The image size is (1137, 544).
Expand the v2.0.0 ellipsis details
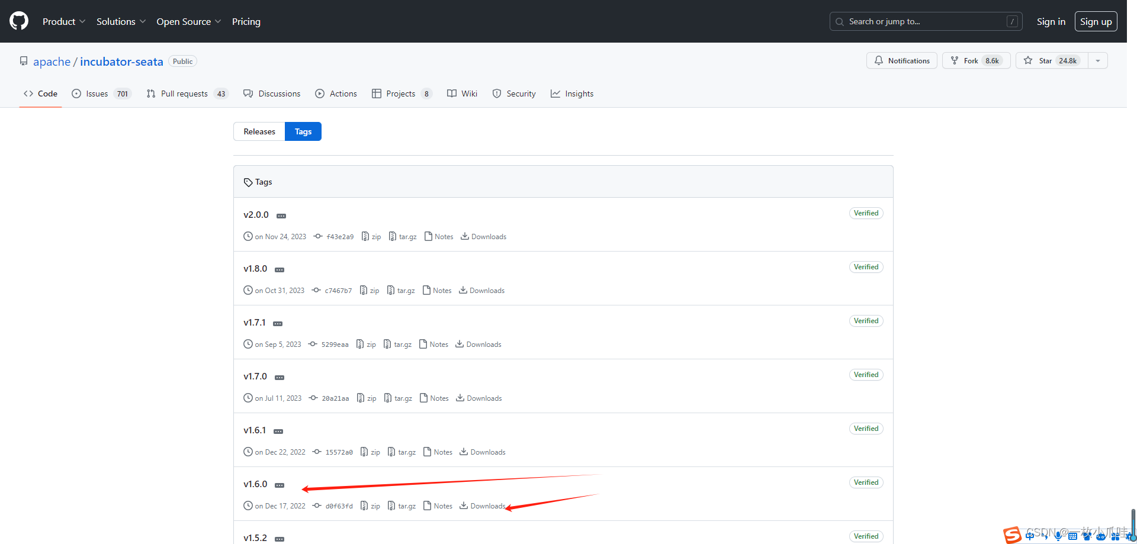281,216
